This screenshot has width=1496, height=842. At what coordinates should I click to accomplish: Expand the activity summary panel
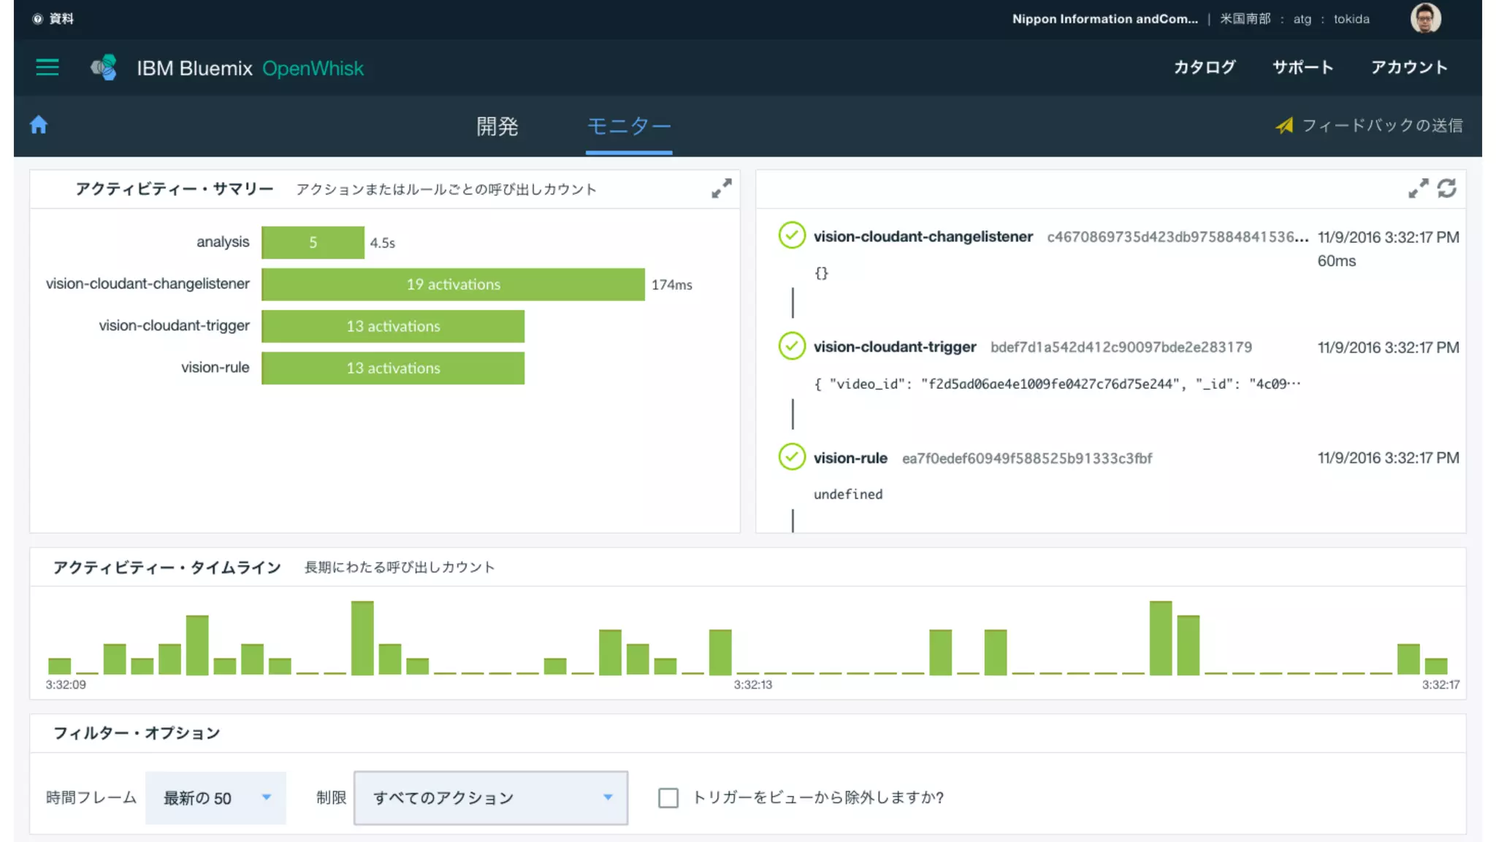point(721,189)
